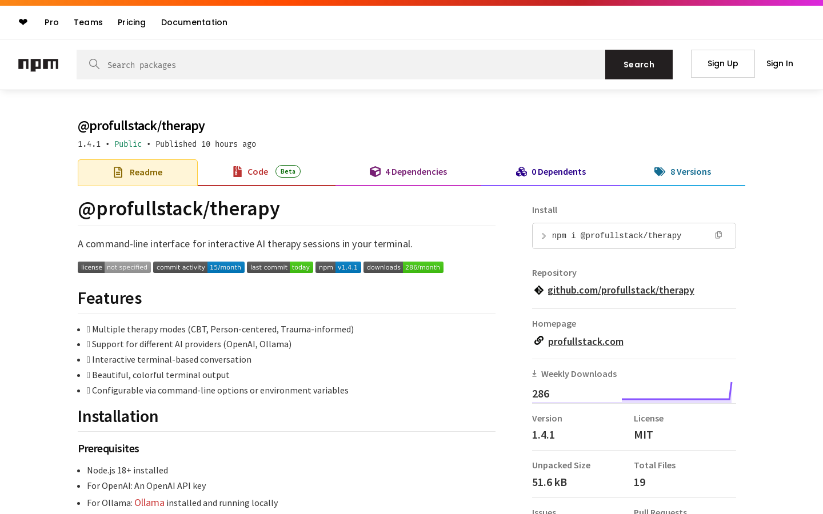Click the npm v1.4.1 badge
Screen dimensions: 823x514
[x=338, y=267]
